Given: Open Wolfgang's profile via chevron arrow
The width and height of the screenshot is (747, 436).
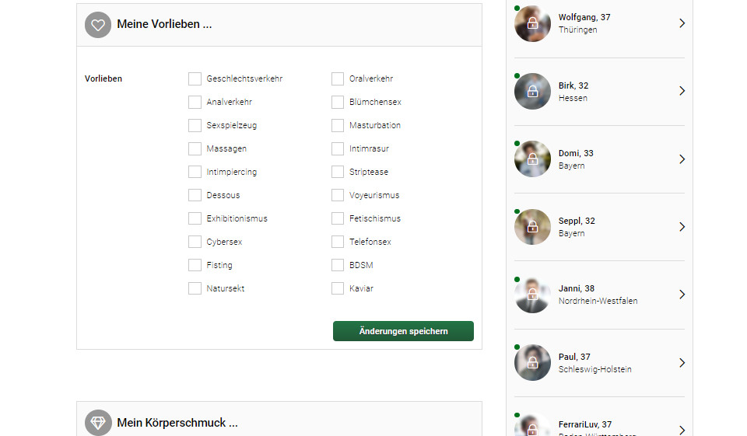Looking at the screenshot, I should [682, 23].
